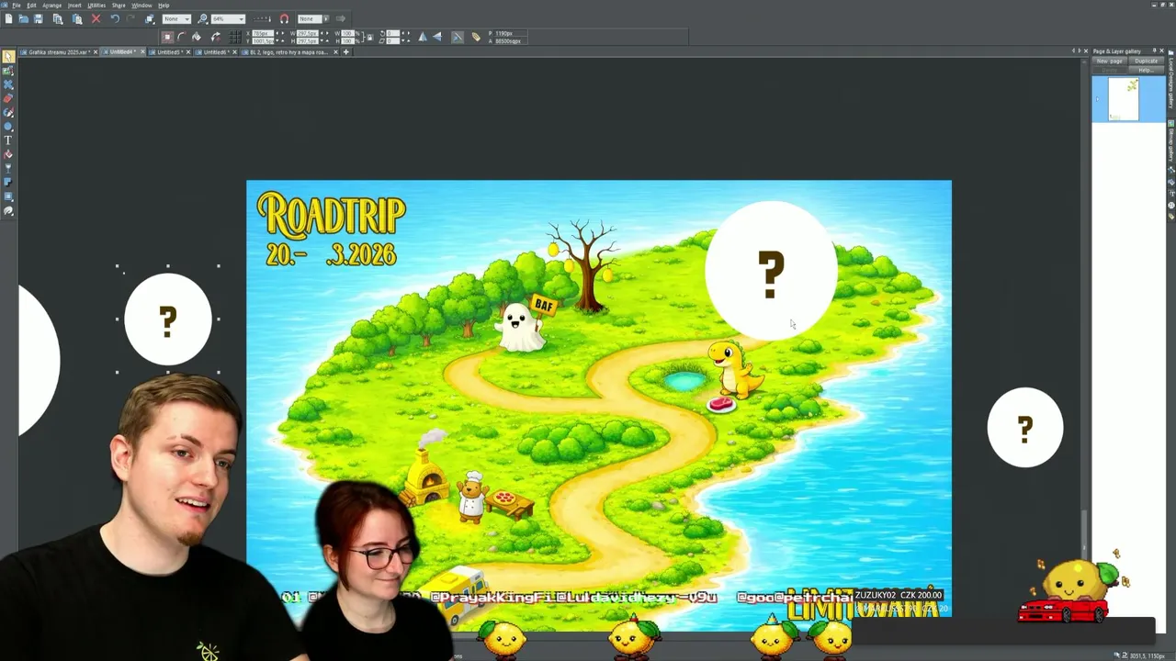Toggle the selection bounds mode button
The height and width of the screenshot is (661, 1176).
pos(167,37)
